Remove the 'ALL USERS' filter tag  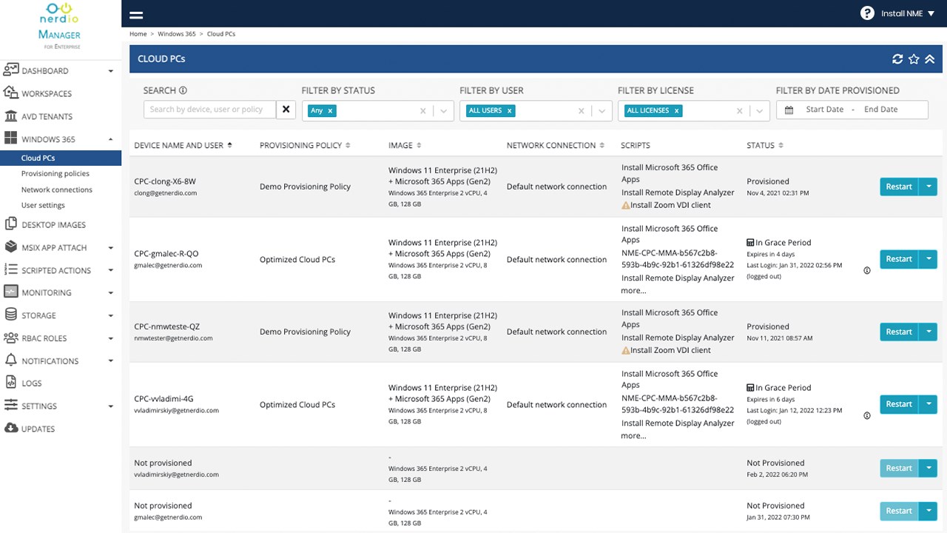[x=509, y=111]
